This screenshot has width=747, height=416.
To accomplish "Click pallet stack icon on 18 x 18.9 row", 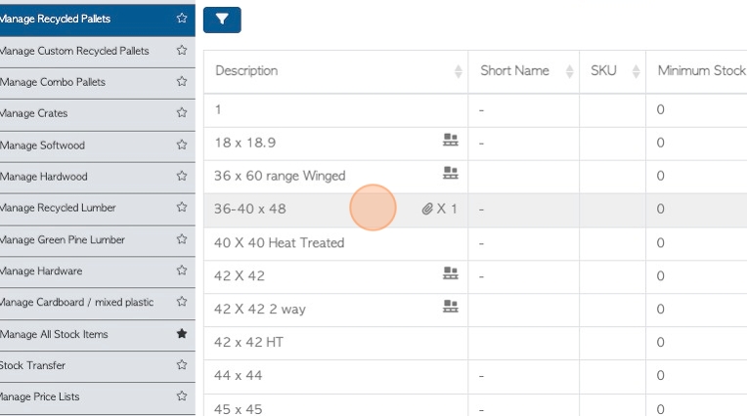I will coord(450,140).
